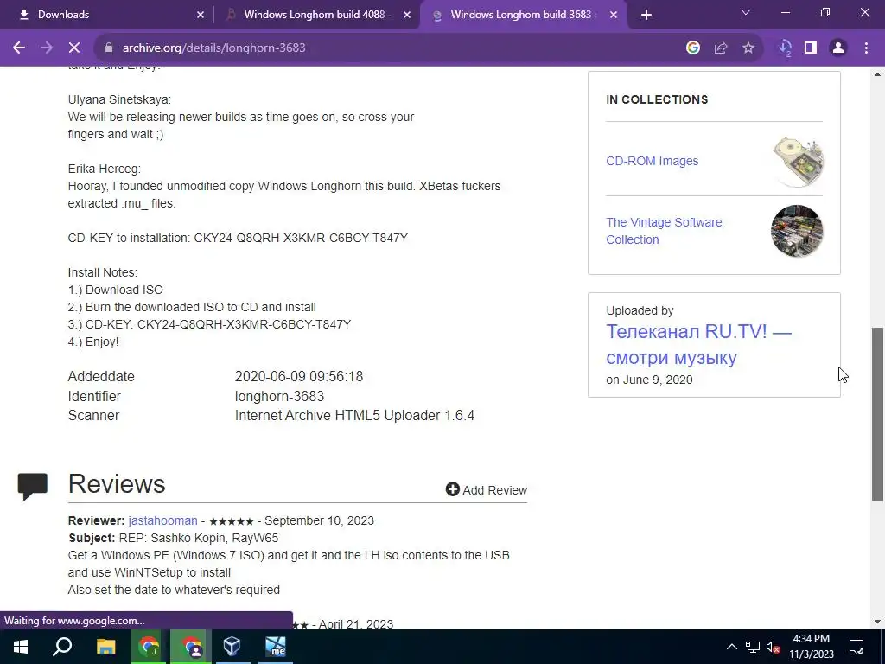
Task: Switch to the Downloads tab
Action: (x=107, y=15)
